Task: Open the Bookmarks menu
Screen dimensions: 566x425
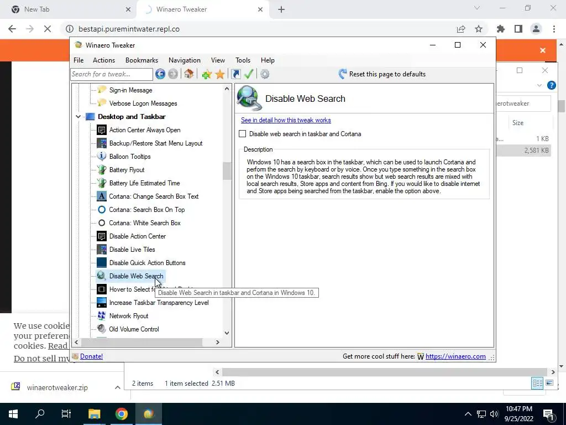Action: click(141, 60)
